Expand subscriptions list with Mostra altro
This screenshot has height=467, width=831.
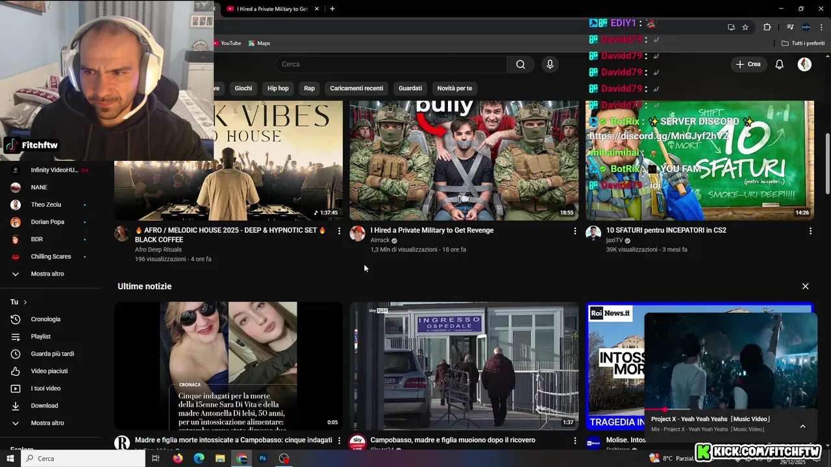click(47, 274)
